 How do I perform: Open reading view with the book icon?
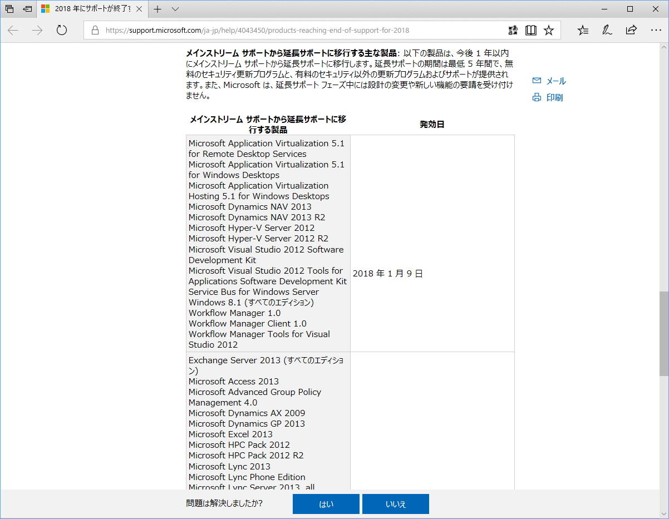coord(531,30)
